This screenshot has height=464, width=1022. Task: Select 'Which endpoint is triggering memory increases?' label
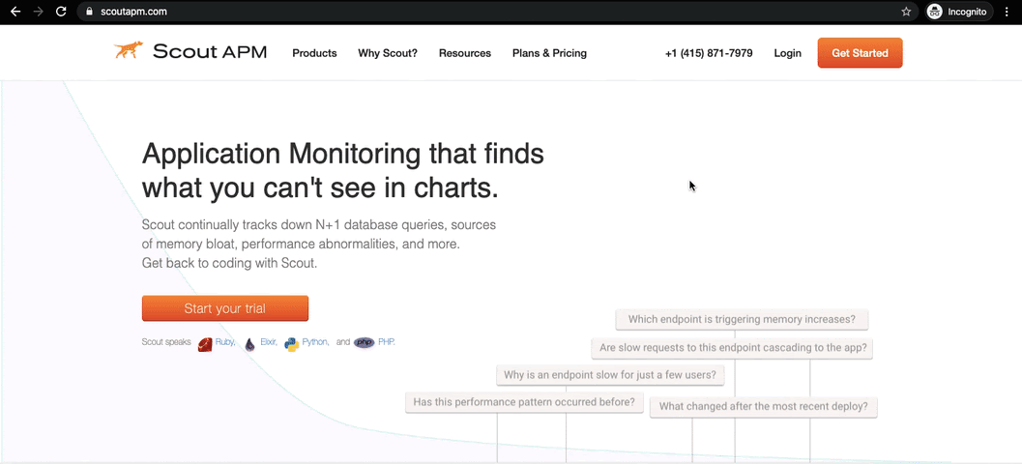coord(742,319)
